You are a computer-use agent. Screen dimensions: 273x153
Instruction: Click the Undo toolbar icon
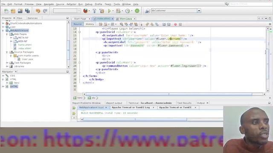click(38, 11)
